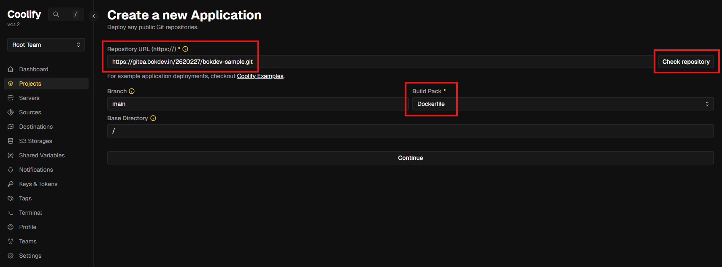The image size is (722, 267).
Task: Click the Coolify logo
Action: [x=24, y=14]
